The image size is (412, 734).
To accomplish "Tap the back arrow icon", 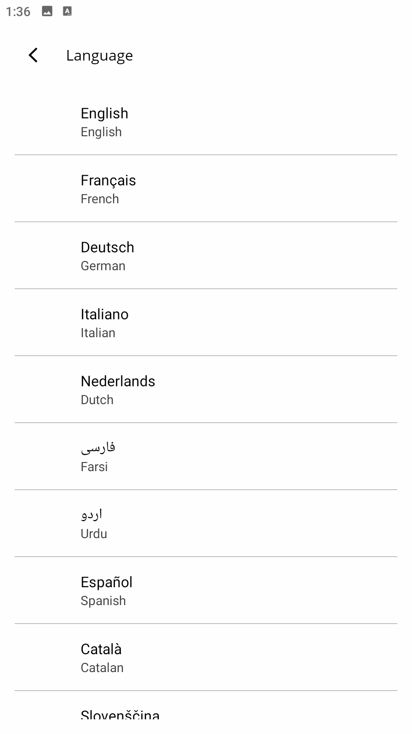I will coord(33,55).
